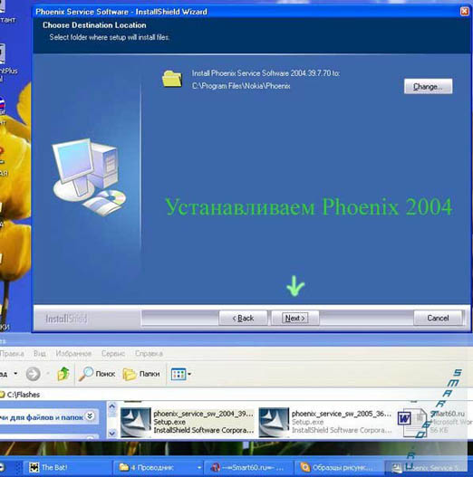
Task: Click the C:\Flashes address bar
Action: [x=231, y=395]
